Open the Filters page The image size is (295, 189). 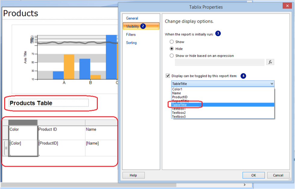(x=131, y=34)
